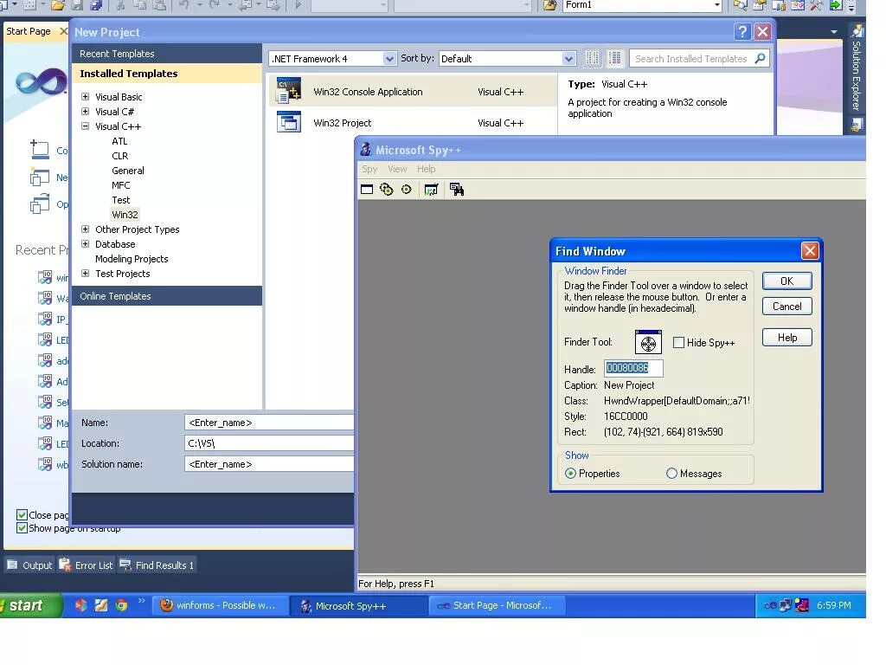
Task: Switch to the Output tab
Action: point(29,565)
